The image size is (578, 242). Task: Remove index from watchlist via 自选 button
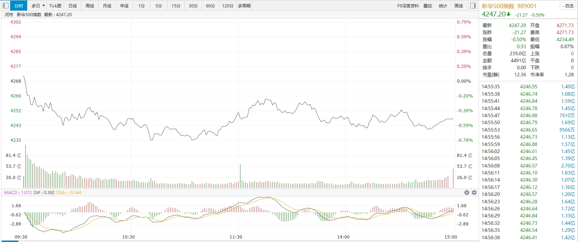tap(567, 6)
